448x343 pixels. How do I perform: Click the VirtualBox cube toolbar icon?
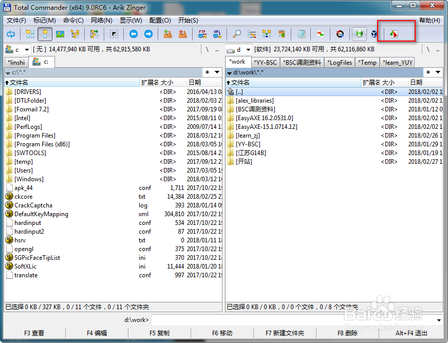click(x=374, y=34)
